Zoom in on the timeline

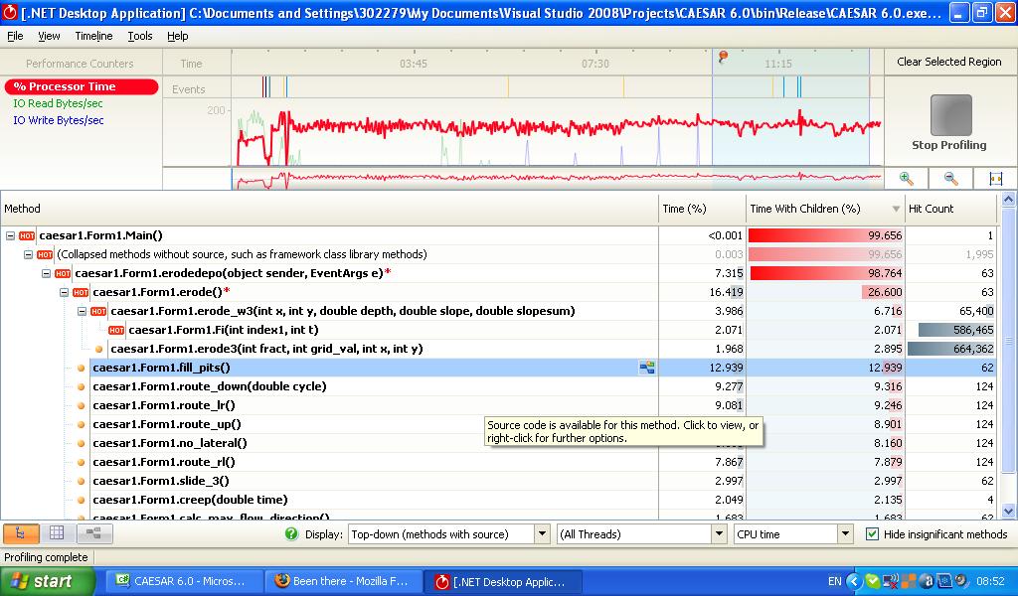click(x=907, y=179)
